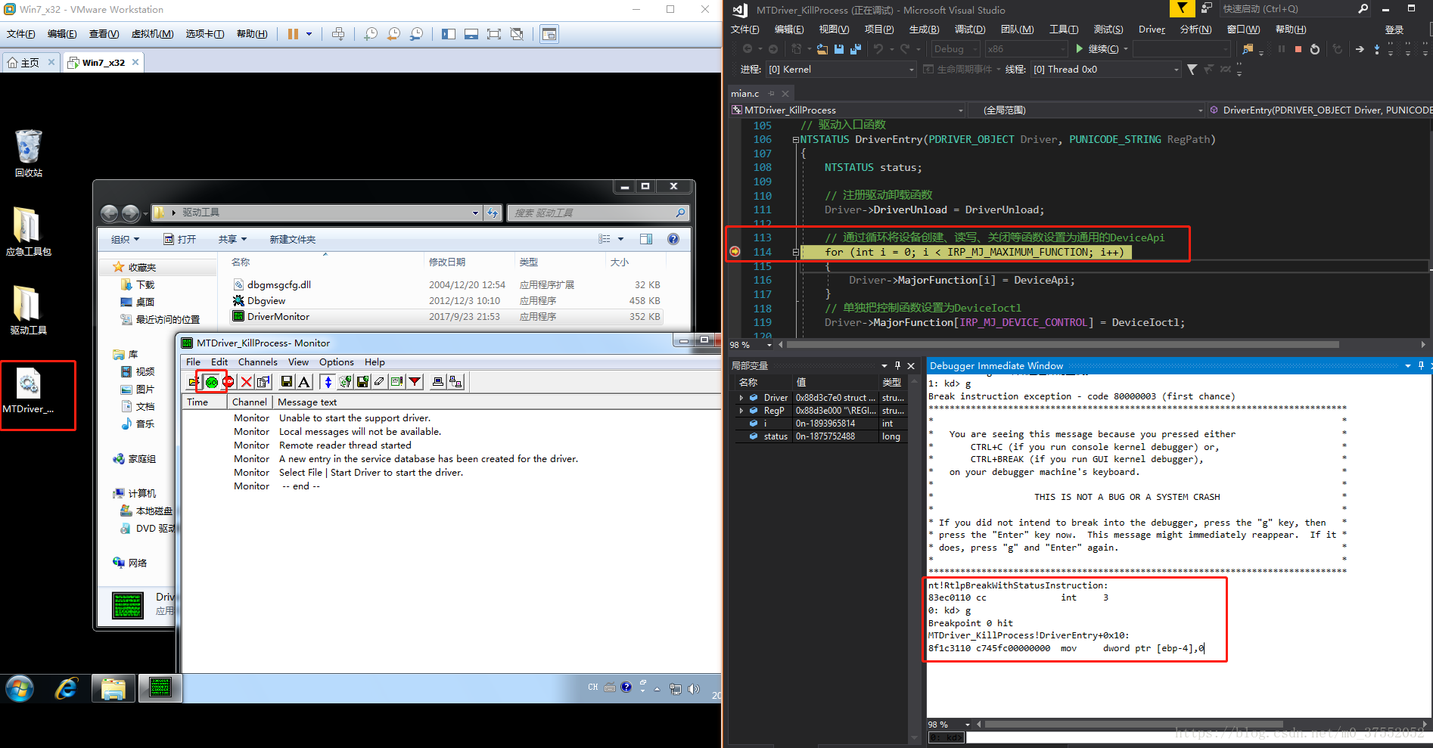Open the Monitor Options menu

click(x=336, y=362)
